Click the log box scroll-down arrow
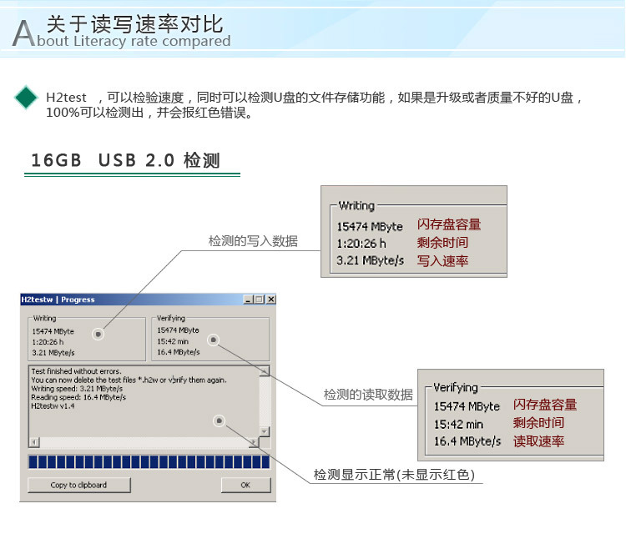The image size is (626, 544). (x=265, y=431)
